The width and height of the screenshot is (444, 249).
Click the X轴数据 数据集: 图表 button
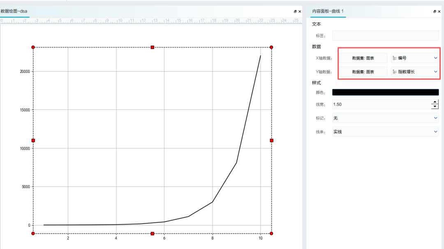363,58
